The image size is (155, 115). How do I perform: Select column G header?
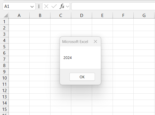pyautogui.click(x=144, y=15)
